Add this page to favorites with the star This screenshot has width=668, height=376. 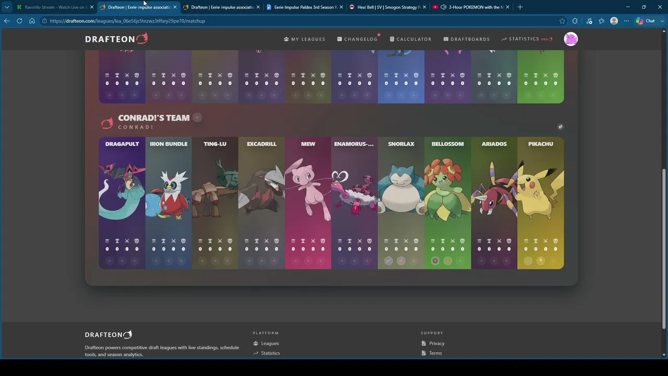tap(562, 21)
